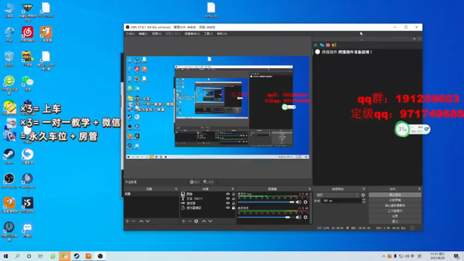The image size is (464, 261).
Task: Open Discord-style icon on desktop bottom
Action: coord(27,230)
